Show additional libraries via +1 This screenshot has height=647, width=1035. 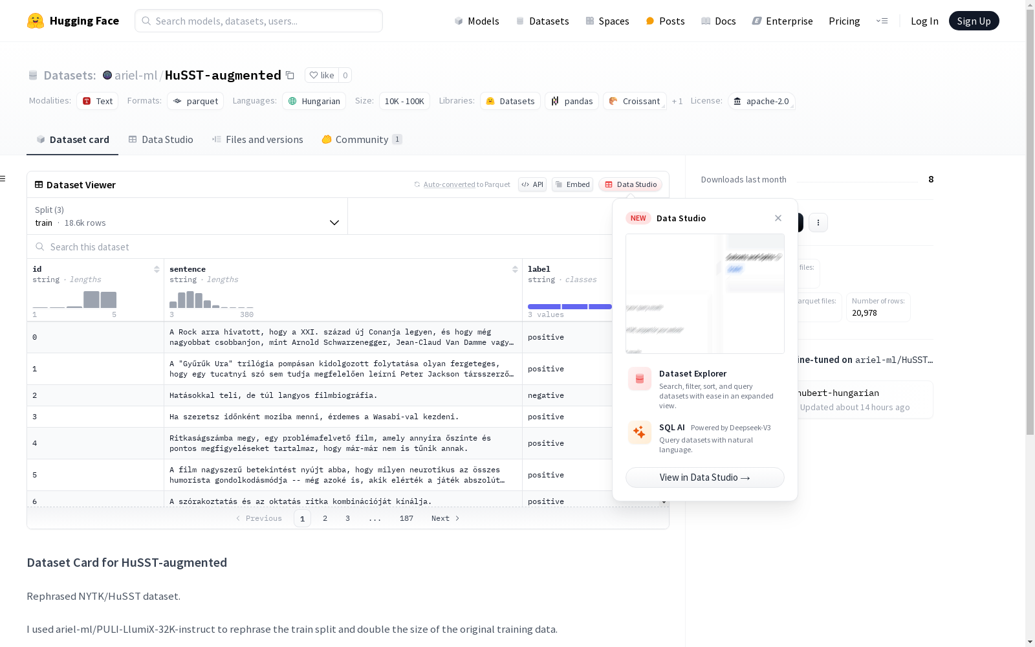(x=677, y=102)
